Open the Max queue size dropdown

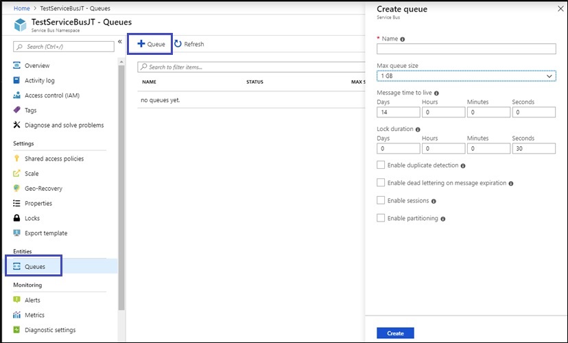coord(466,76)
